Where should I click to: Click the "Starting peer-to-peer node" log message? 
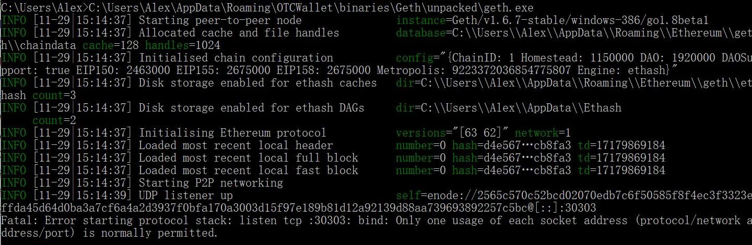coord(220,20)
